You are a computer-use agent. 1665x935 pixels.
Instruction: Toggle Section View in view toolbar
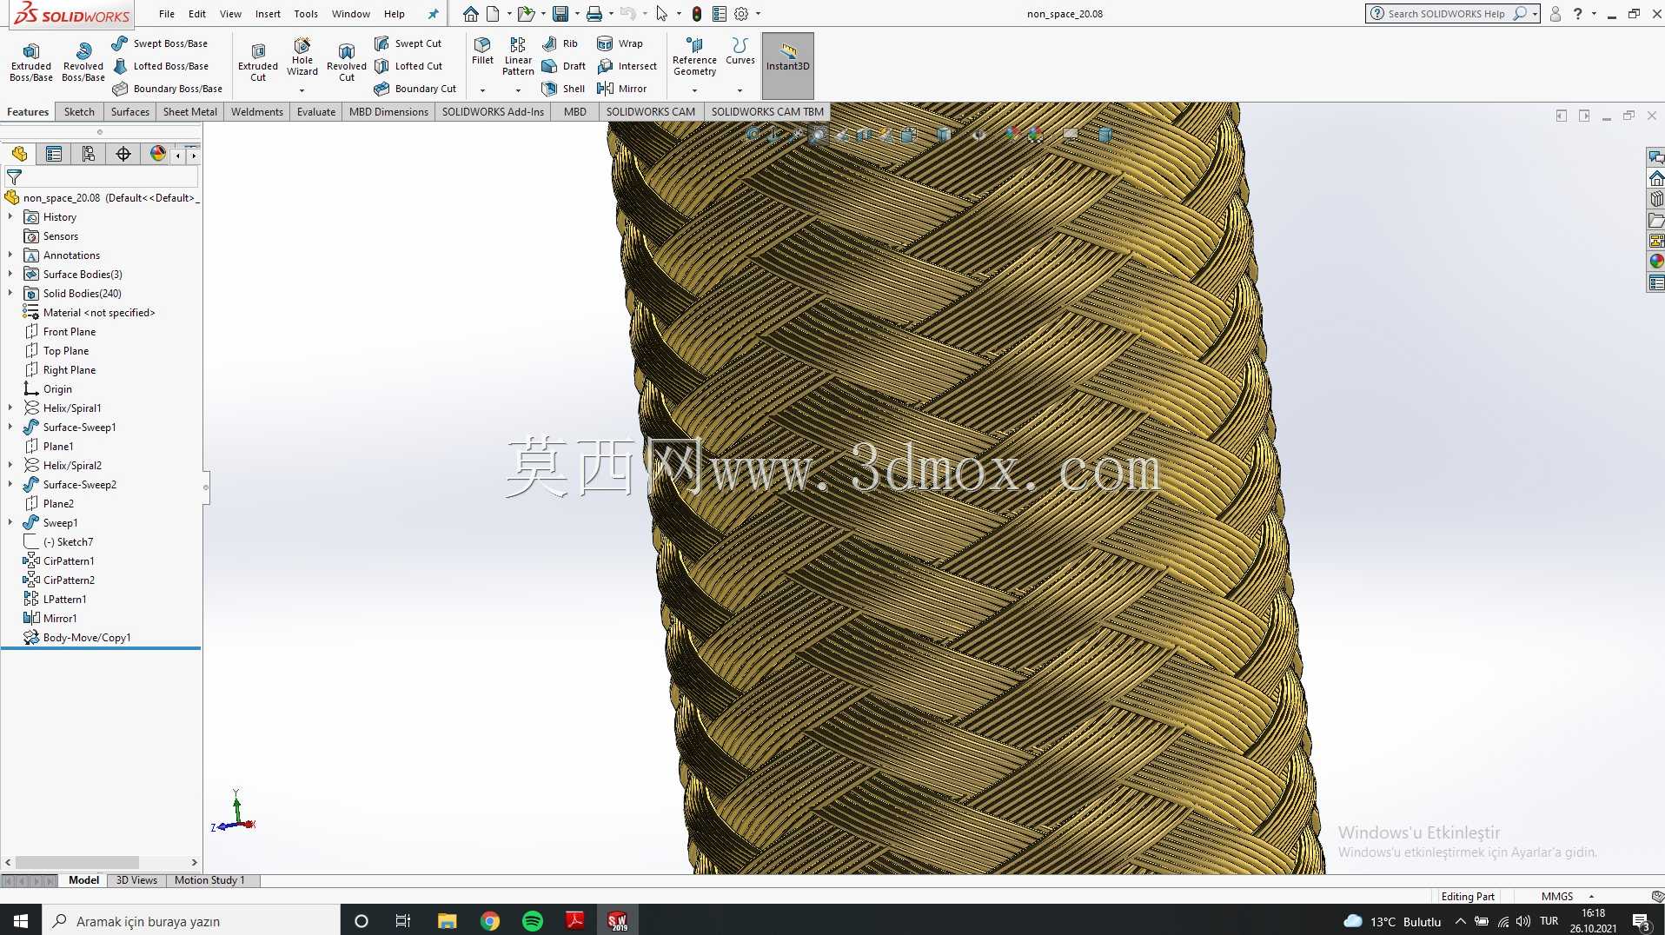[x=864, y=134]
